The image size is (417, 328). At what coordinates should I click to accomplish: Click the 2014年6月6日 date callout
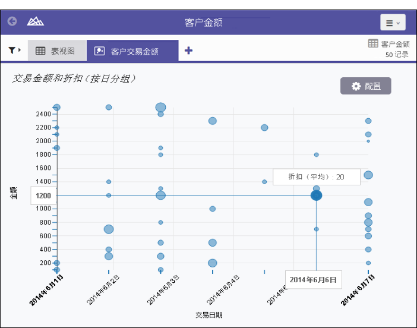click(313, 279)
